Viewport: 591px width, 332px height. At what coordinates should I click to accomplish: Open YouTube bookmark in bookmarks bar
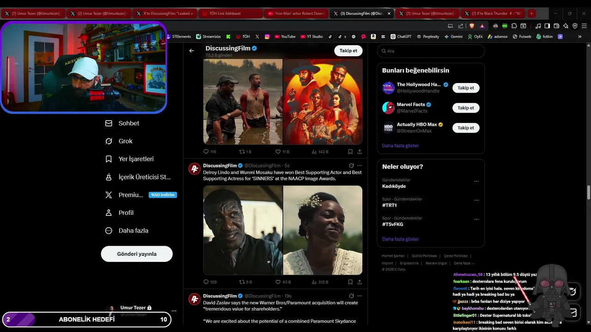[x=285, y=36]
